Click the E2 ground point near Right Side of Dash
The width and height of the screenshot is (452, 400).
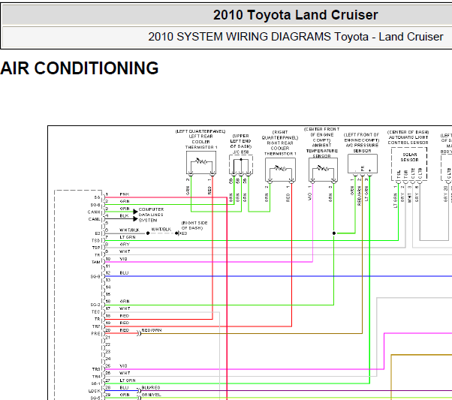[x=177, y=233]
